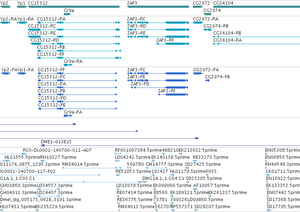Select EST EK235229.5prime
Image resolution: width=300 pixels, height=212 pixels.
[x=37, y=210]
